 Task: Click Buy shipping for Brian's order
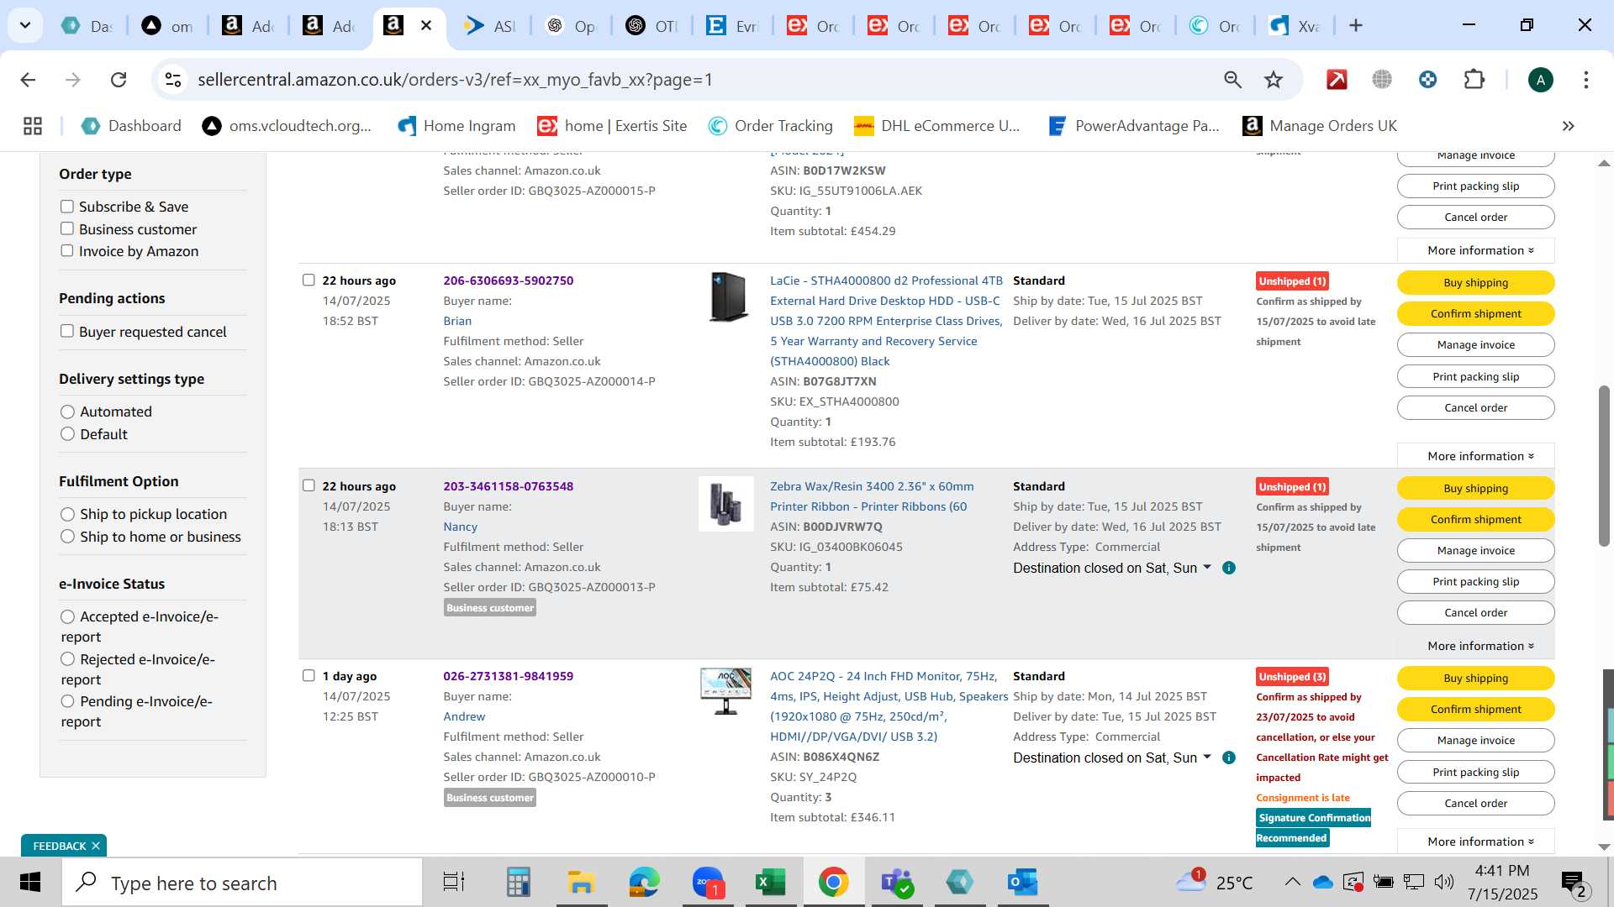[x=1475, y=282]
